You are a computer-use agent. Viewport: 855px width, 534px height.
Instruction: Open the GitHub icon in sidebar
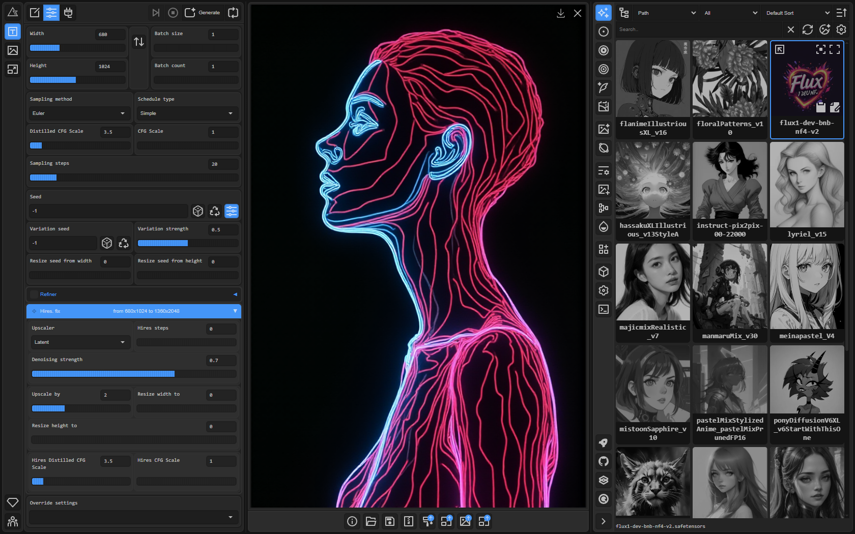click(x=604, y=461)
